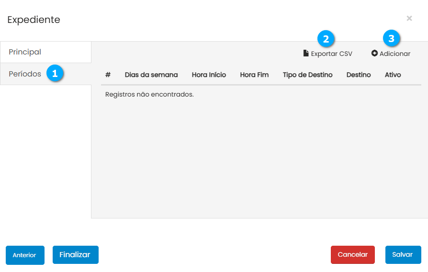Go back with the Anterior button
Viewport: 428px width, 272px height.
pyautogui.click(x=25, y=255)
